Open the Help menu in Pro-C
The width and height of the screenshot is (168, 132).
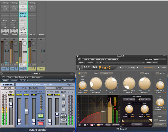[164, 68]
